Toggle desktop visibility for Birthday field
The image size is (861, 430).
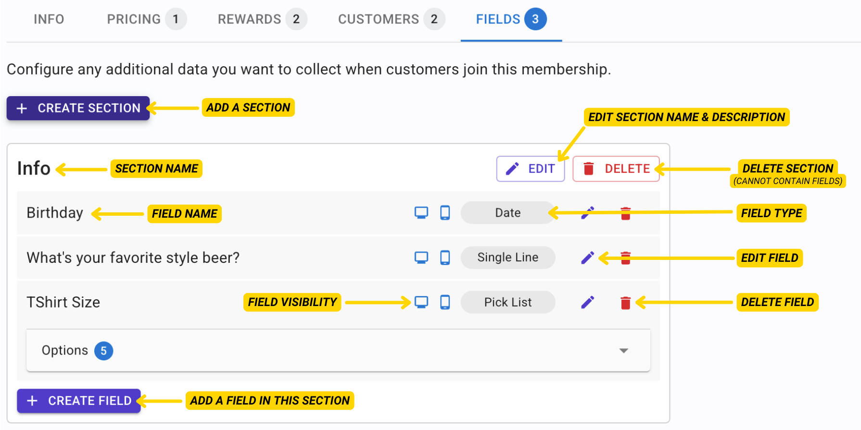point(421,213)
